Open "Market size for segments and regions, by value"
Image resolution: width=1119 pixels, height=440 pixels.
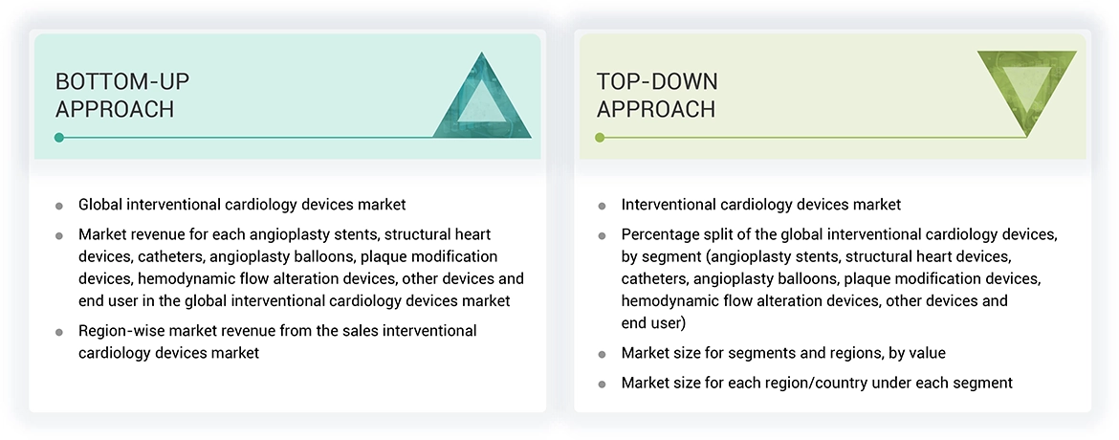(x=783, y=353)
